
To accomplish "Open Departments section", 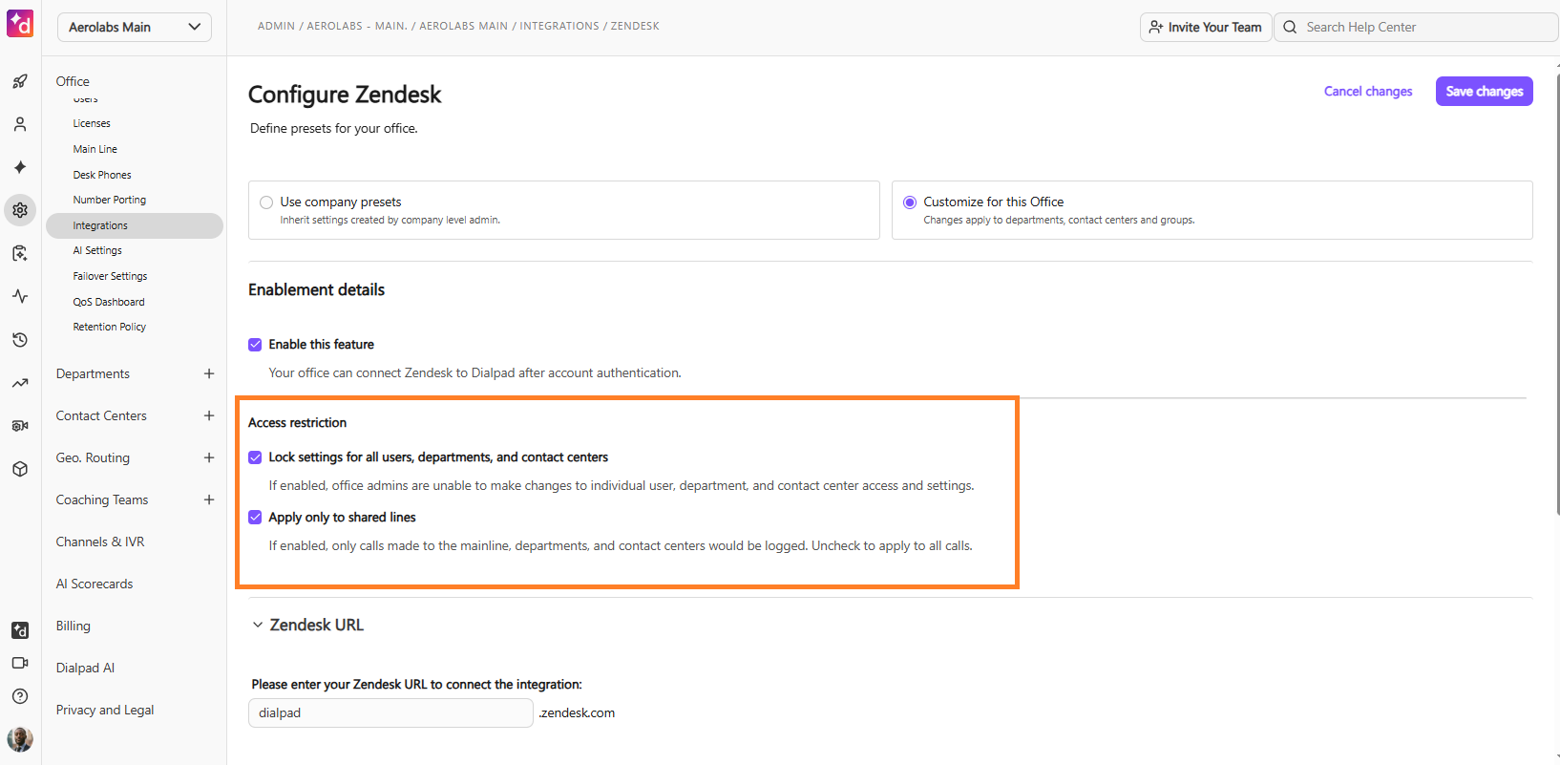I will 93,373.
